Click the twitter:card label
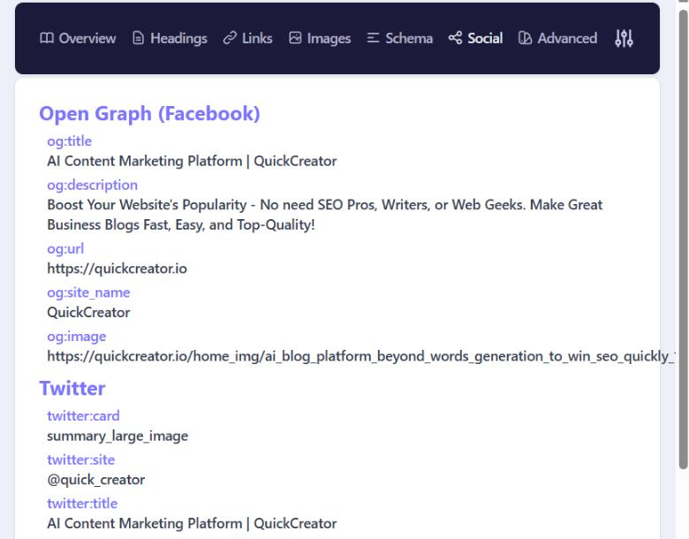This screenshot has width=689, height=539. (x=83, y=416)
